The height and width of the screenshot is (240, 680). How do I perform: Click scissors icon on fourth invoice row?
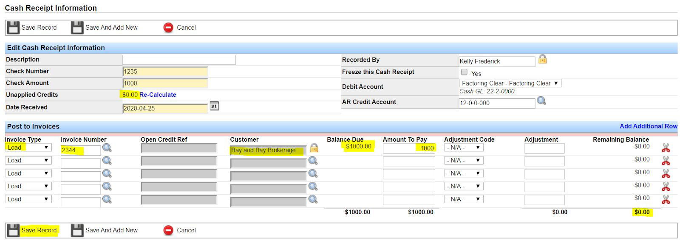click(666, 187)
